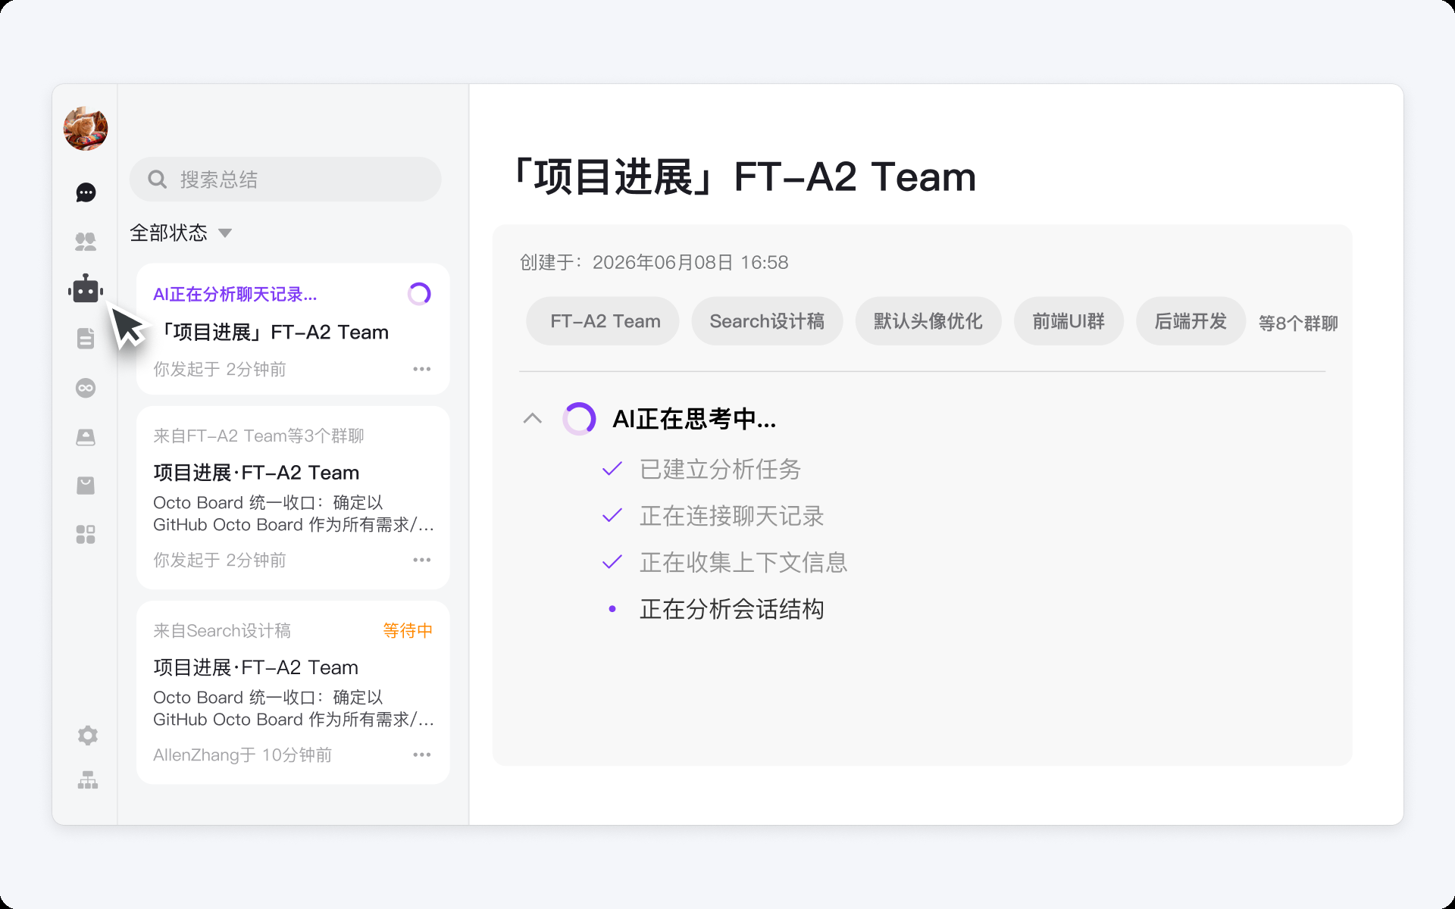Image resolution: width=1455 pixels, height=909 pixels.
Task: Click the spinner on the AI正在分析聊天记录 card
Action: [419, 294]
